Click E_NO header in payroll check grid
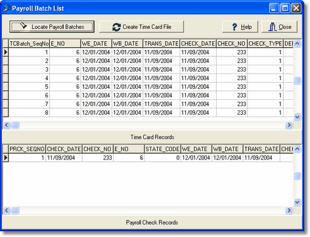The height and width of the screenshot is (237, 310). pyautogui.click(x=128, y=149)
